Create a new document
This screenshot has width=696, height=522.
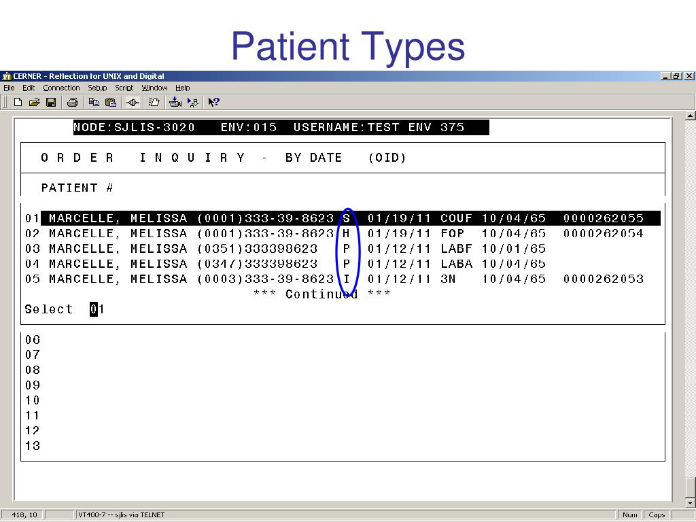[18, 103]
